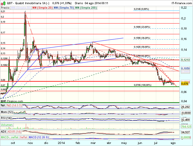Click the 0,0985 MM50 value tag
Screen dimensions: 193x146
[185, 72]
